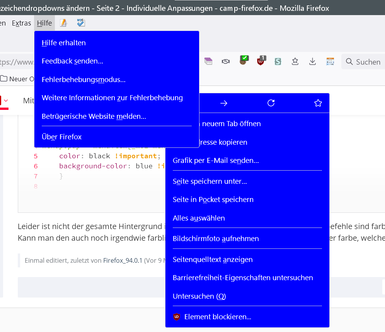Click the uBlock Origin toolbar icon
This screenshot has width=385, height=332.
click(x=261, y=61)
